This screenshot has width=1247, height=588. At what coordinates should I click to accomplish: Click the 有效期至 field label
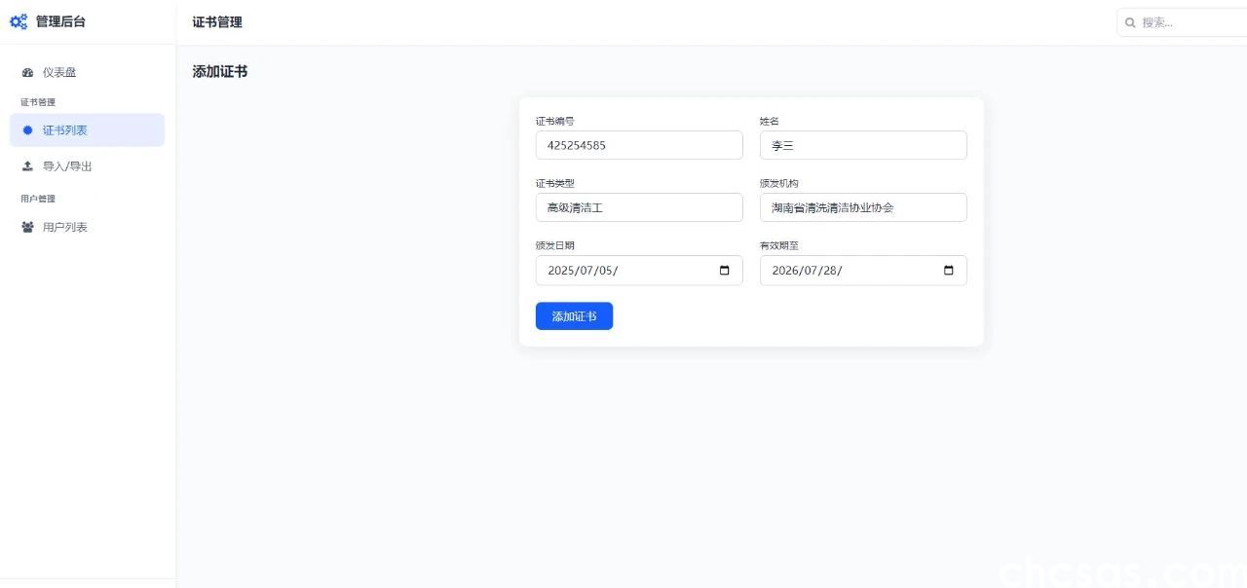coord(779,246)
